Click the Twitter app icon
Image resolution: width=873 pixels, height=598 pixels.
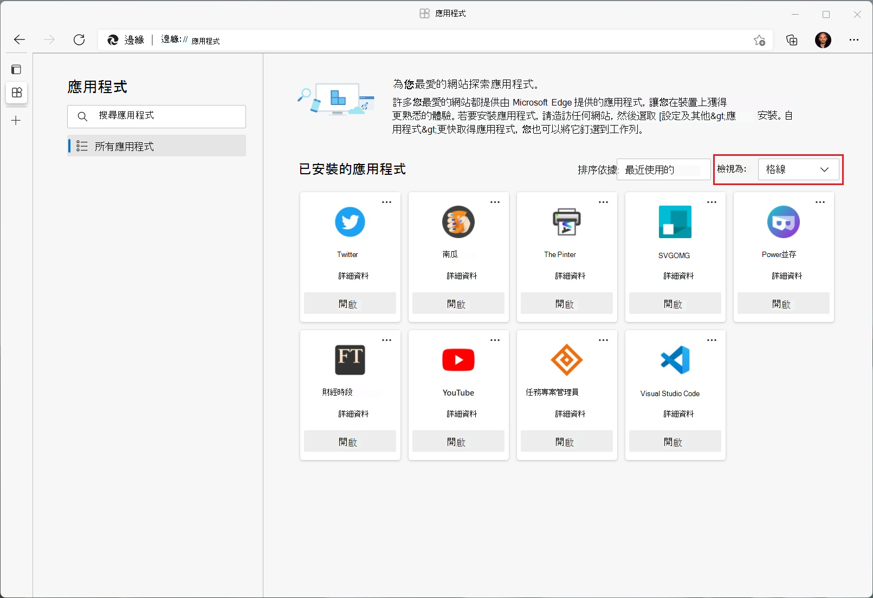click(x=350, y=222)
